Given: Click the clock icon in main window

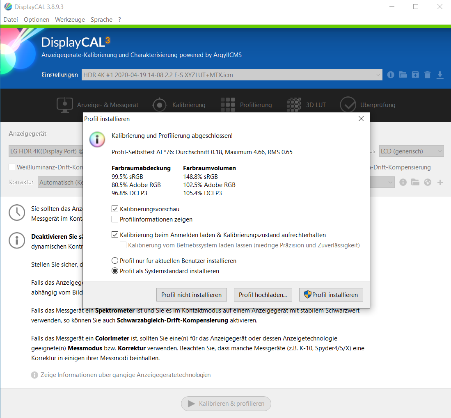Looking at the screenshot, I should (x=17, y=213).
